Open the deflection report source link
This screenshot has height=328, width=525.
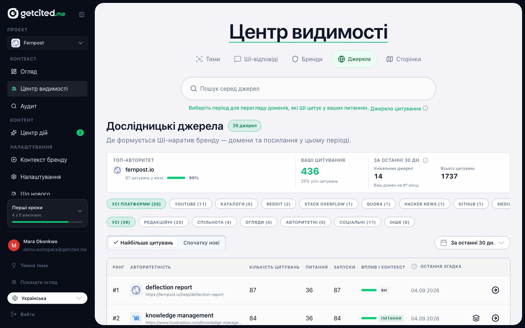click(x=184, y=294)
